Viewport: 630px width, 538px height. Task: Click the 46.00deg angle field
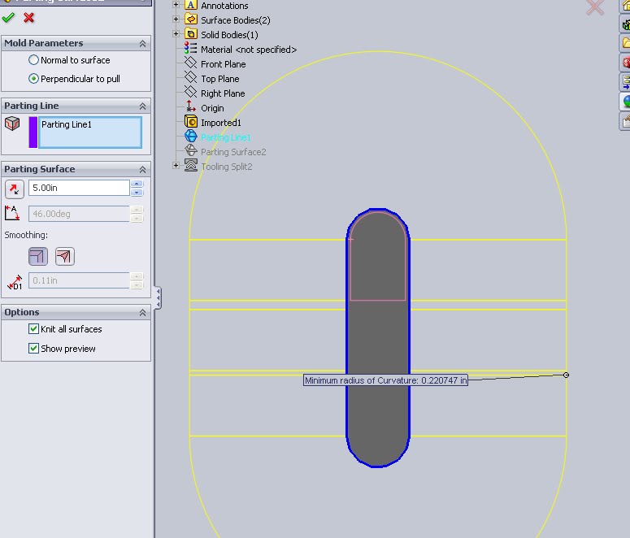(x=79, y=214)
